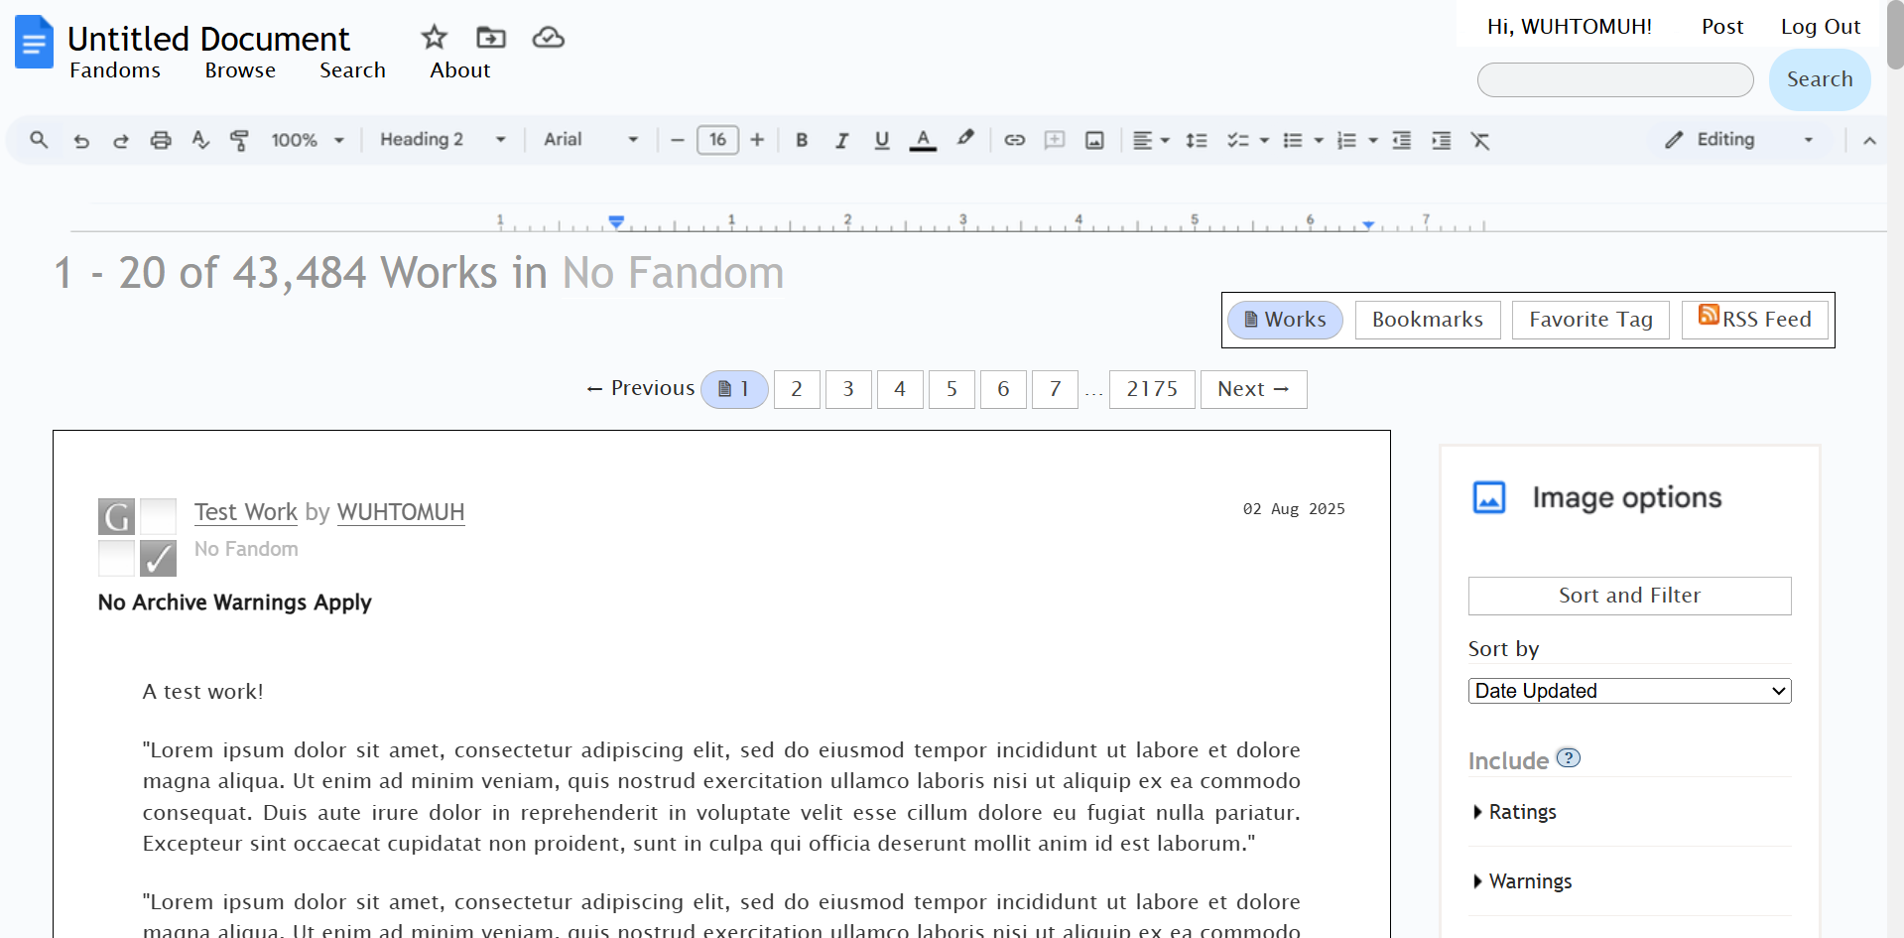
Task: Open the checklist menu
Action: tap(1248, 140)
